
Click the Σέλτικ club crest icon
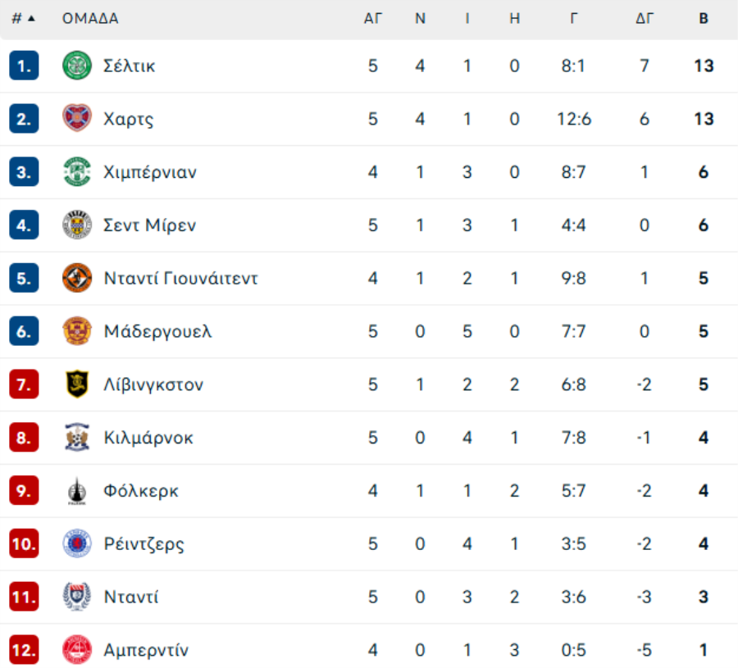[77, 66]
